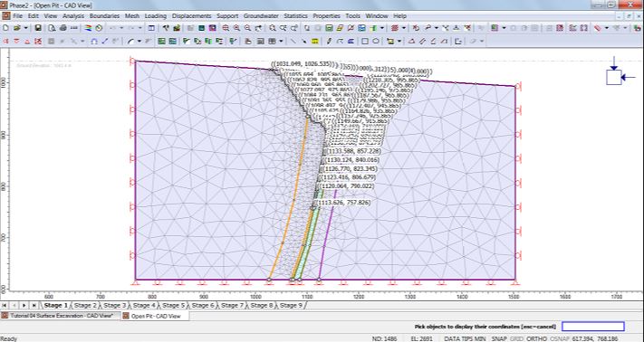Click the Add Arc boundary tool
Screen dimensions: 644x342
point(130,41)
